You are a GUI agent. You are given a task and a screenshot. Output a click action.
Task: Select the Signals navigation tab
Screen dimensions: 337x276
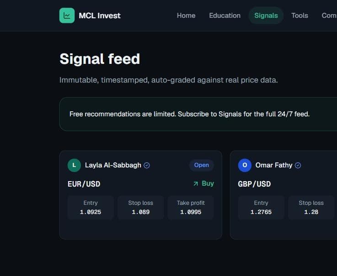266,16
